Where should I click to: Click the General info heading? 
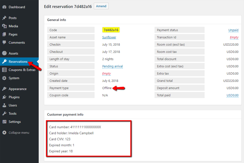[56, 20]
